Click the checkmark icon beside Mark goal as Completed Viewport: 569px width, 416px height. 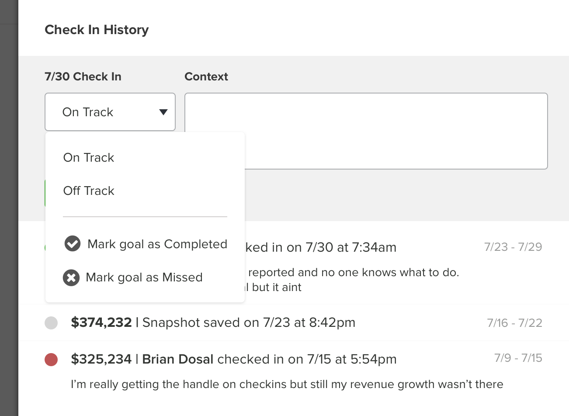(73, 244)
